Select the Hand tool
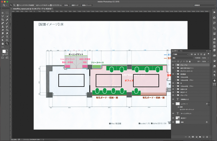Screen dimensions: 217x141 coord(3,44)
